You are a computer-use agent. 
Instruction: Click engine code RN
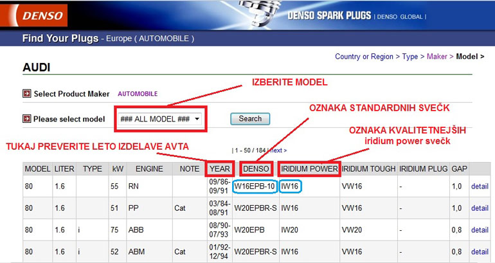pos(133,186)
